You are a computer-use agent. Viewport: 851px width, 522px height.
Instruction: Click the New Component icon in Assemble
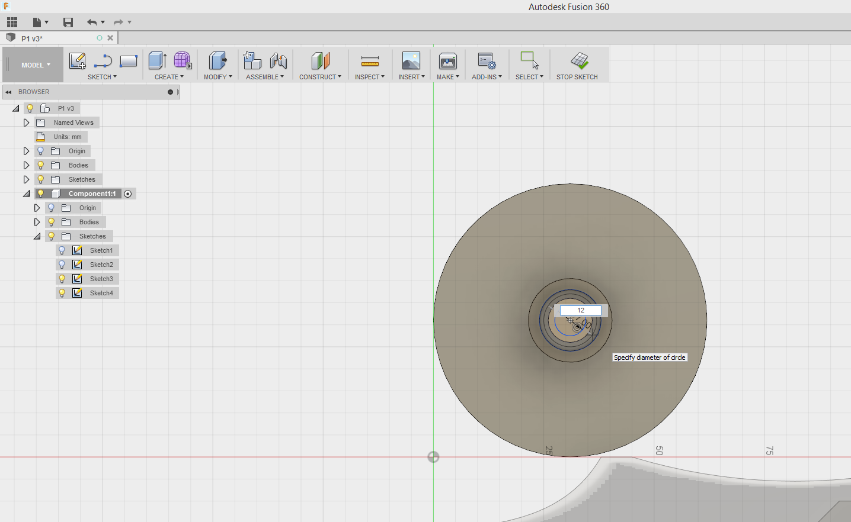(x=252, y=61)
